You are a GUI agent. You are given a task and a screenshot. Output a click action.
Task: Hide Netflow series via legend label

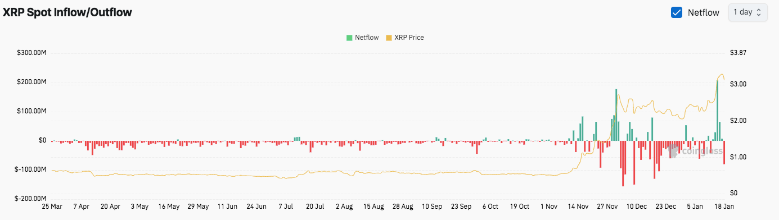pos(367,38)
